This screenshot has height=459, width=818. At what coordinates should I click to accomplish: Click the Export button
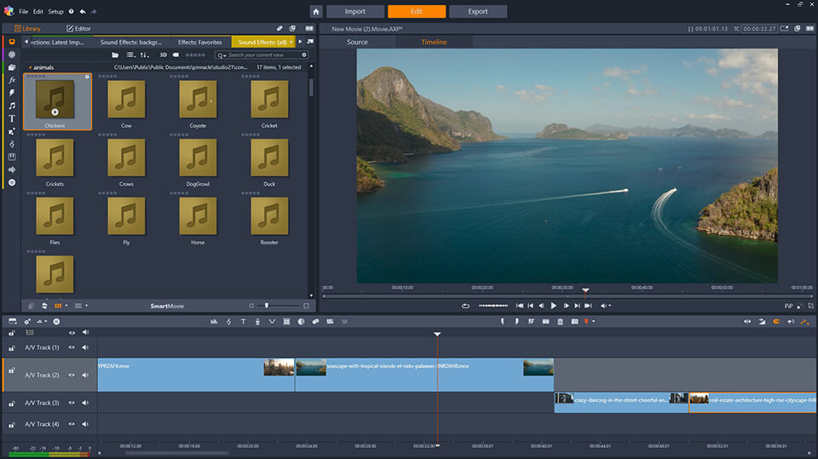pyautogui.click(x=478, y=11)
